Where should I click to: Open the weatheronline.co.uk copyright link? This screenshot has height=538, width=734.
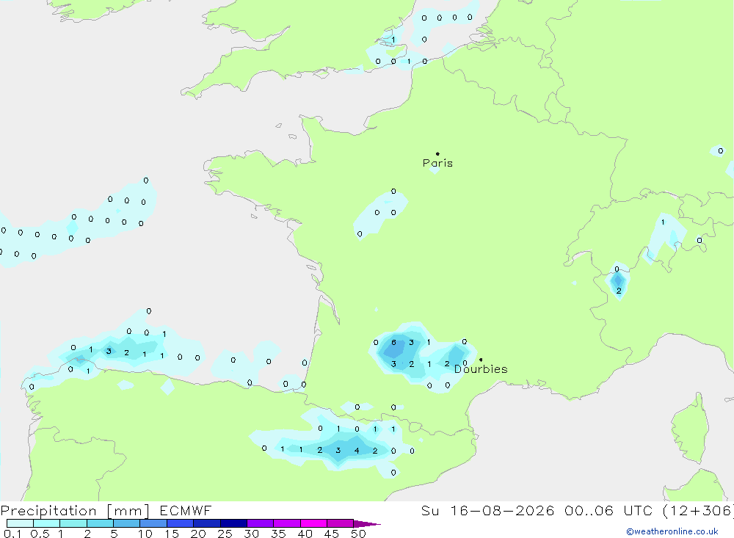tap(672, 531)
